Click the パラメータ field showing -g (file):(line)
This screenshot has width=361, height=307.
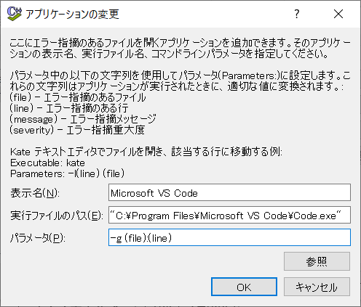[x=229, y=237]
